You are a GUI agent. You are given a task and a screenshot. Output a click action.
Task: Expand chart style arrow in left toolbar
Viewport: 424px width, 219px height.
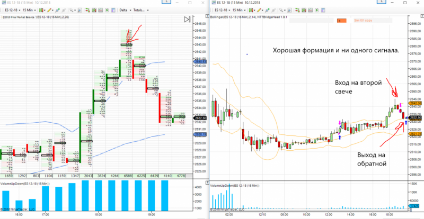coord(45,10)
